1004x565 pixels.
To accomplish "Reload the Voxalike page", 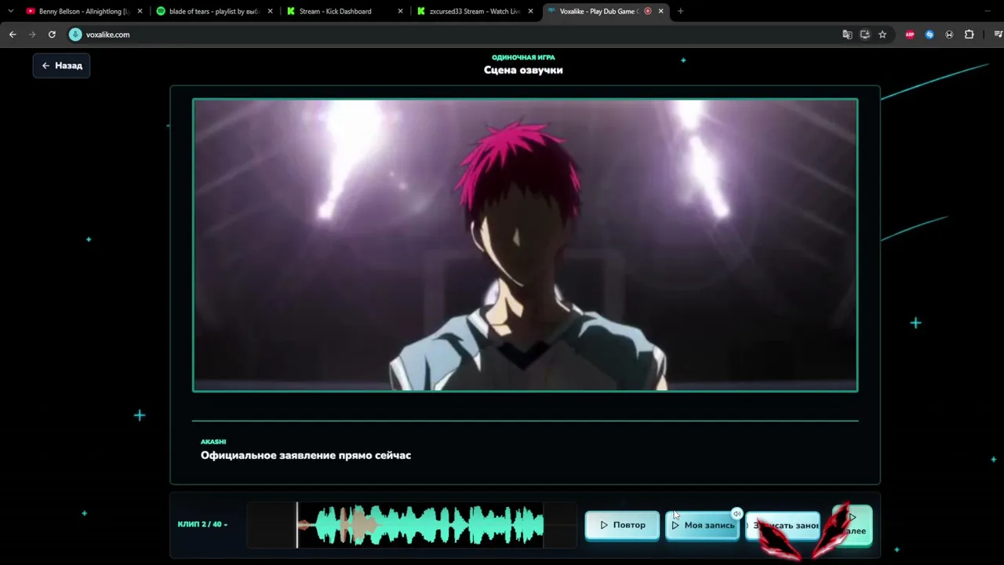I will pyautogui.click(x=52, y=35).
